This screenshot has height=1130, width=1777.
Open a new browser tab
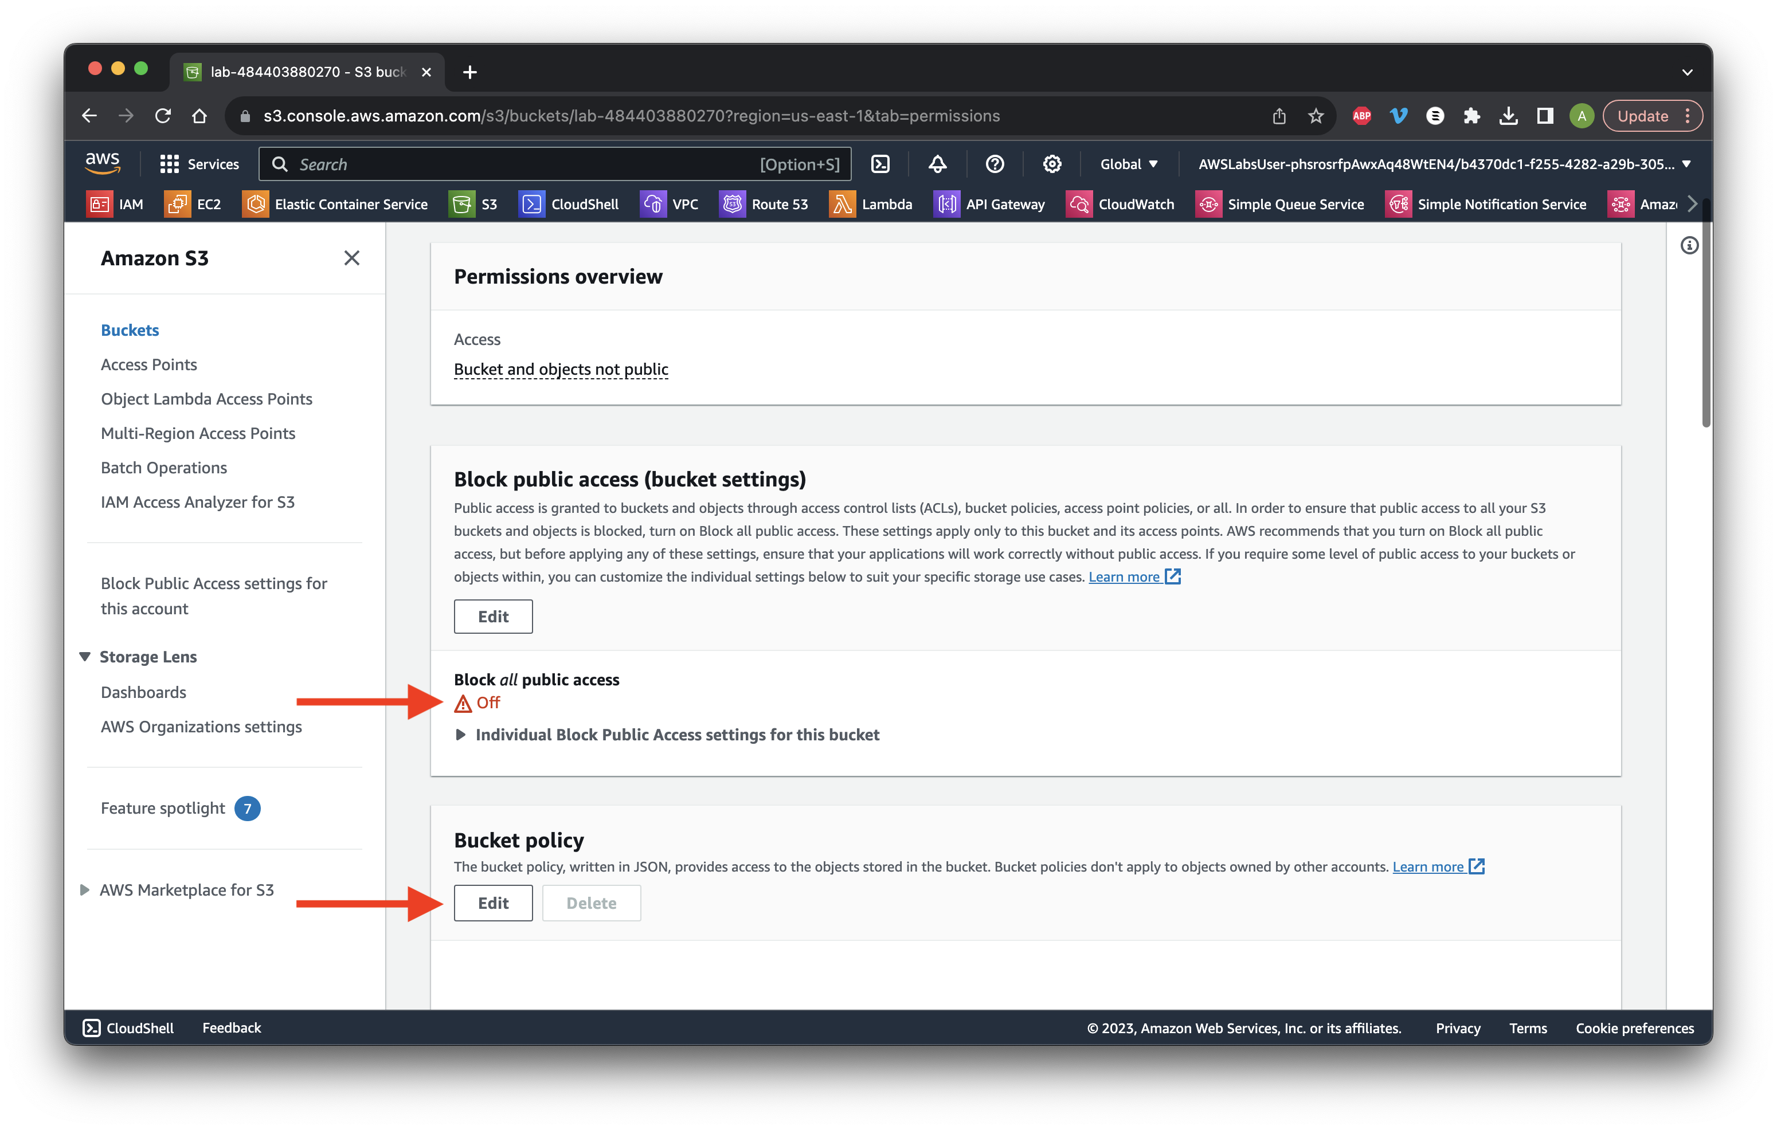click(x=469, y=72)
